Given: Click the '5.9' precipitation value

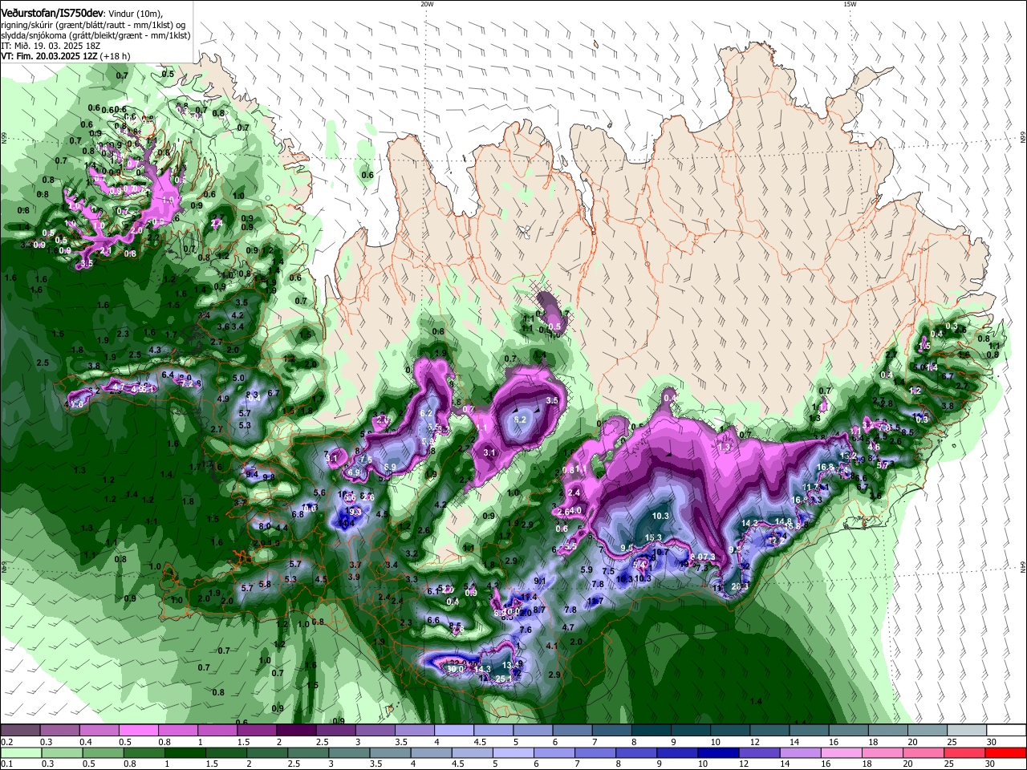Looking at the screenshot, I should coord(587,569).
